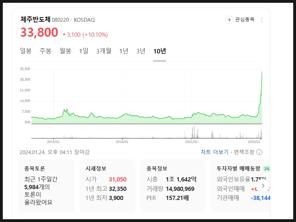Click the 2021 volume bars cluster
The height and width of the screenshot is (222, 296).
(x=194, y=132)
